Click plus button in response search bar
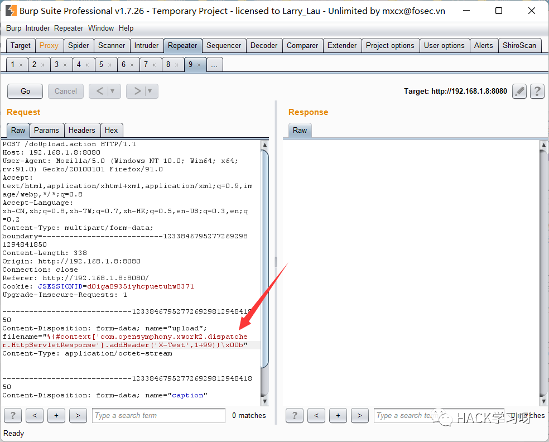 pyautogui.click(x=338, y=415)
